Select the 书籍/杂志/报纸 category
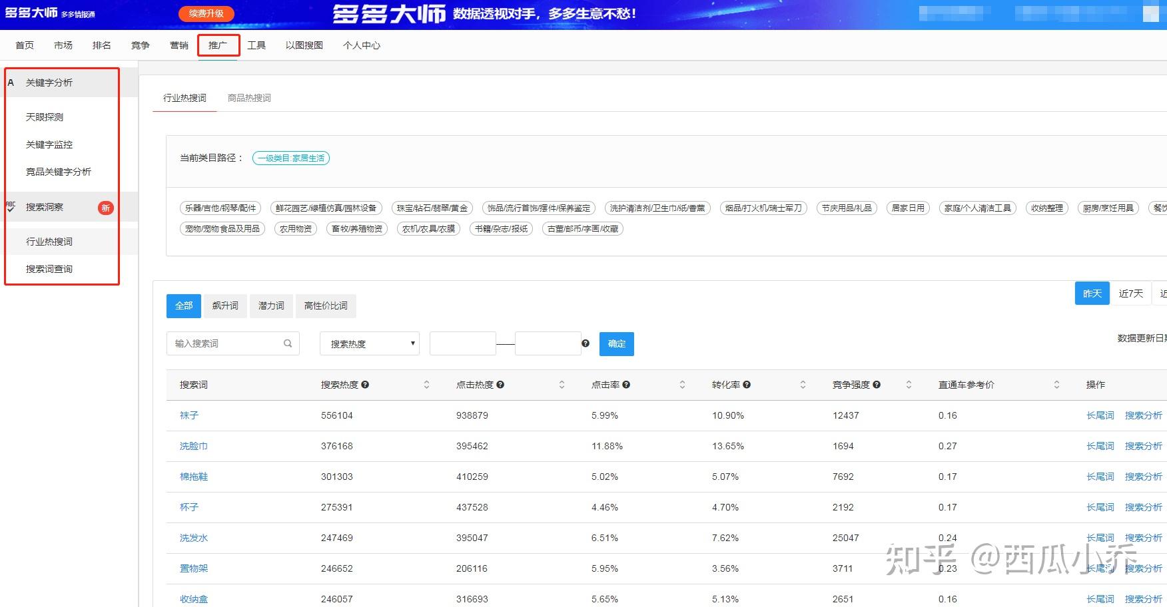The image size is (1167, 607). coord(502,229)
